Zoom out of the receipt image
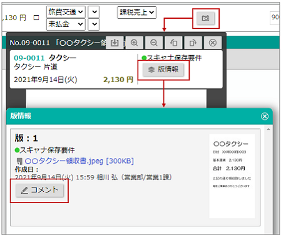The image size is (281, 237). (154, 43)
